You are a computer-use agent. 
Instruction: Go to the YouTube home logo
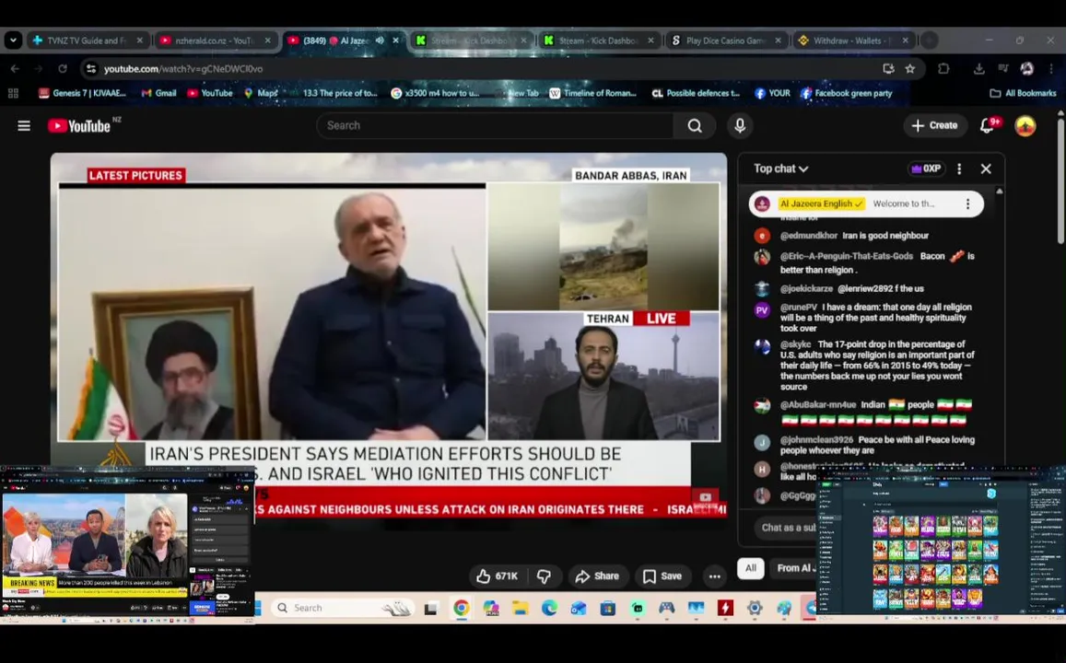pos(79,125)
